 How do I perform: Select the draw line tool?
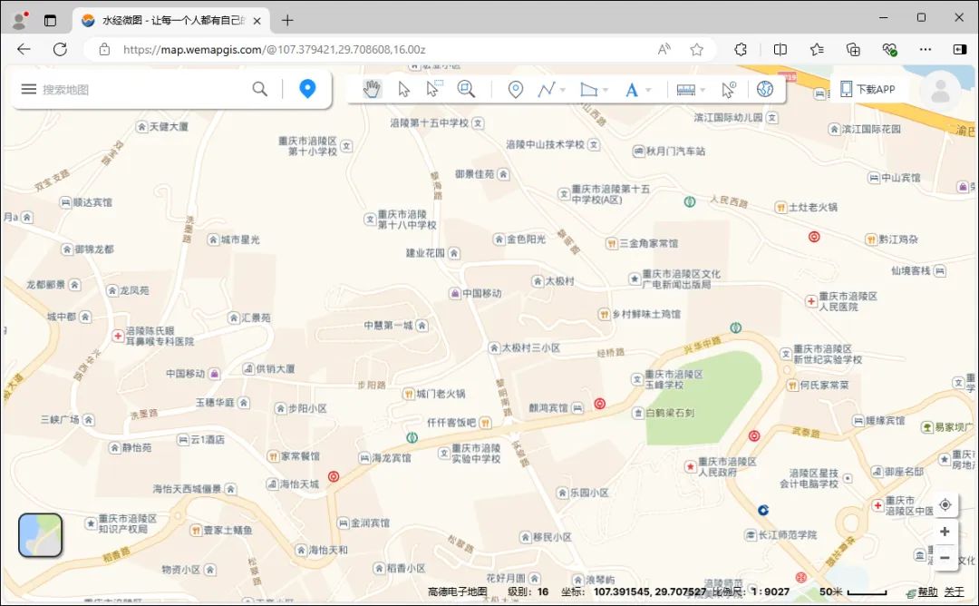547,89
